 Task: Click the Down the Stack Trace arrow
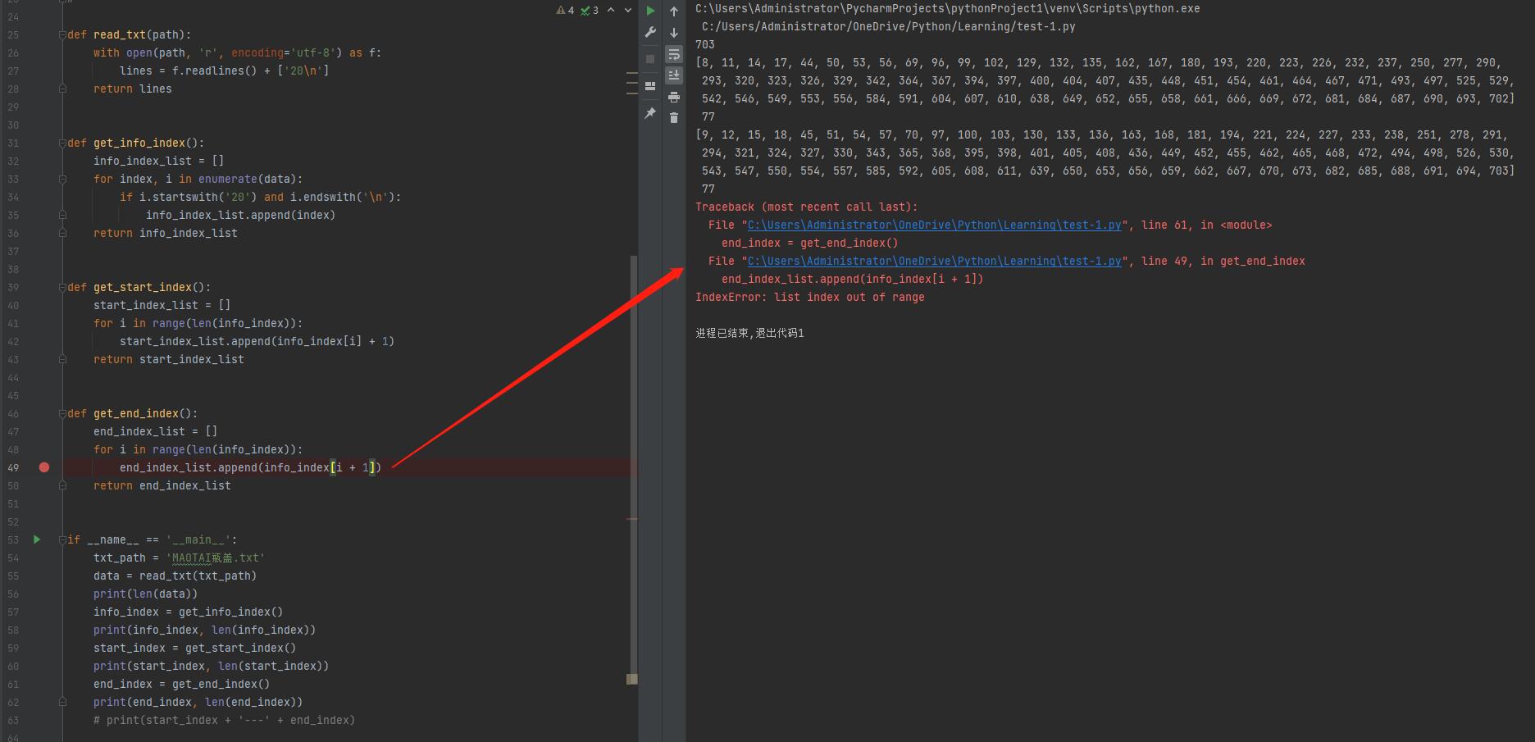(674, 33)
